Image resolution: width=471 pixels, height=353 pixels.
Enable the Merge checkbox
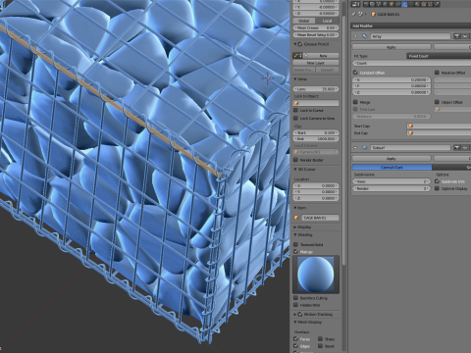355,102
